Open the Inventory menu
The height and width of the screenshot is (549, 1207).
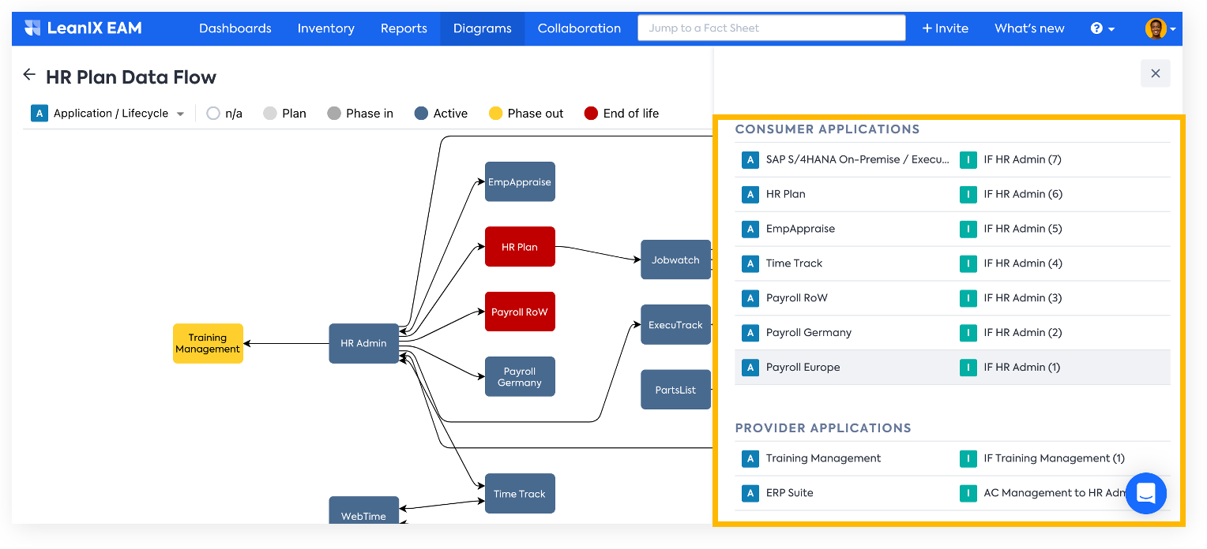(326, 28)
